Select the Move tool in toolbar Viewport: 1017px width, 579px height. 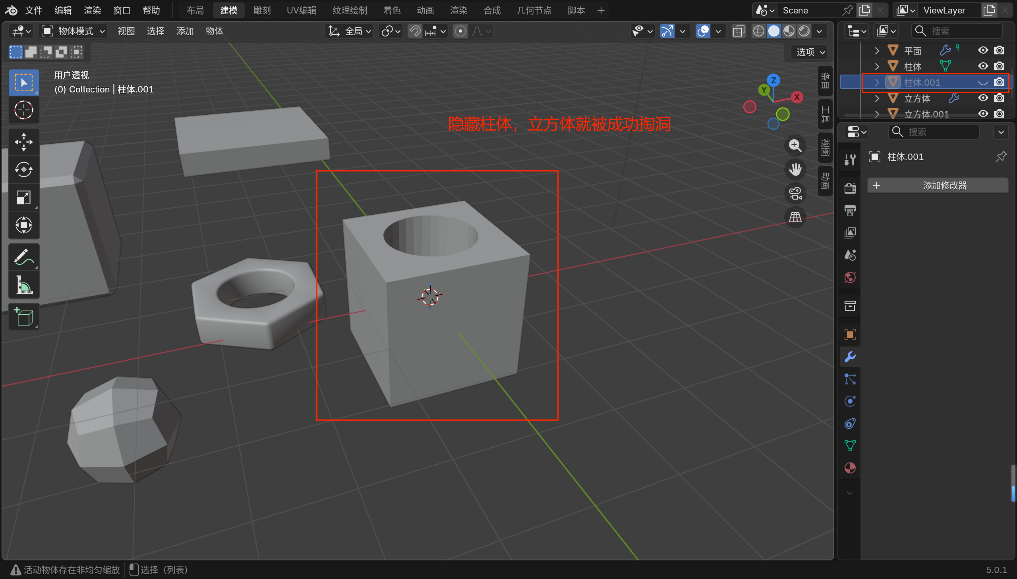point(23,142)
